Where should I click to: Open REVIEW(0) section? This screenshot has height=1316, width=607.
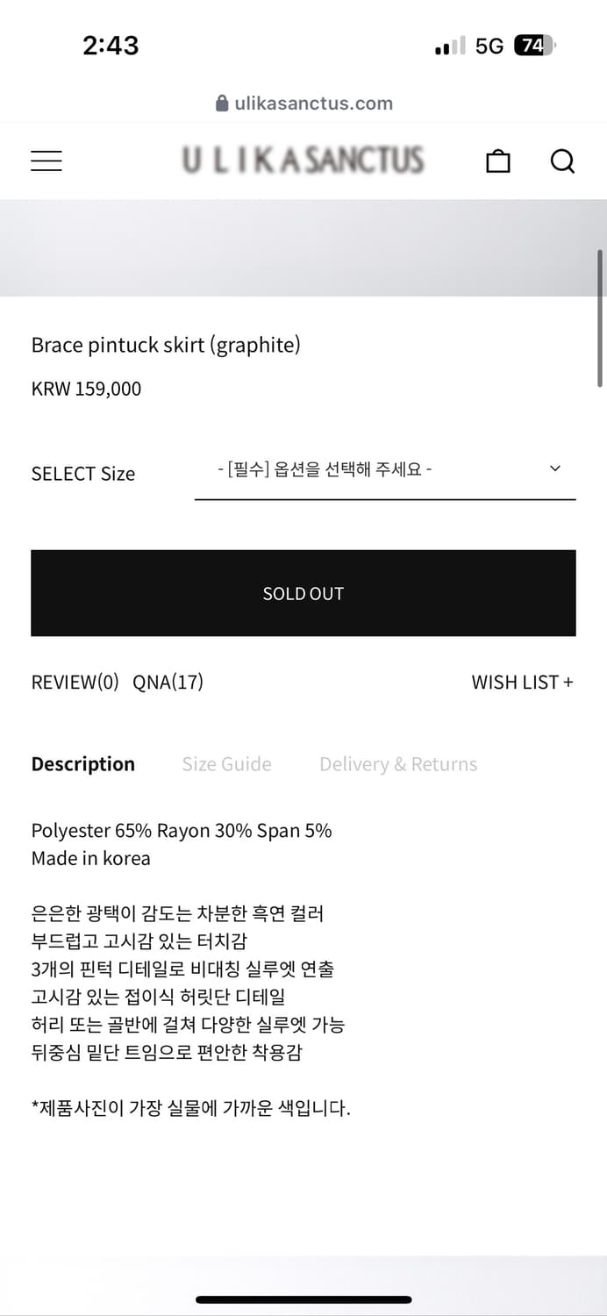pyautogui.click(x=75, y=682)
